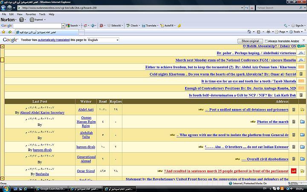307x192 pixels.
Task: Expand the command bar overflow chevron
Action: coord(305,30)
